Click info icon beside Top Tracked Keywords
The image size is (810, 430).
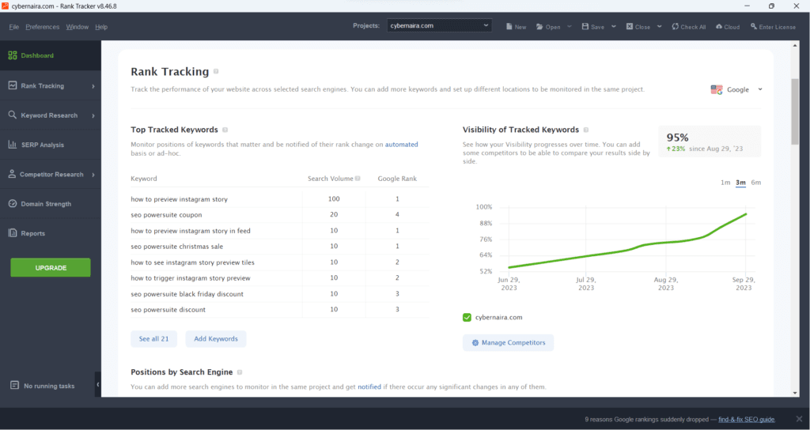tap(225, 130)
